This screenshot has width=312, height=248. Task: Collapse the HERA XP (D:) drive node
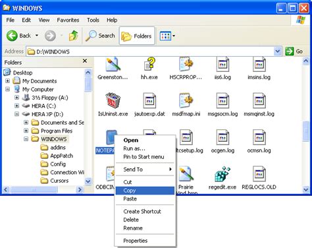pyautogui.click(x=16, y=114)
